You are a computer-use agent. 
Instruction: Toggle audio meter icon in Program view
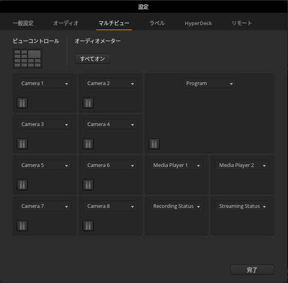[154, 144]
